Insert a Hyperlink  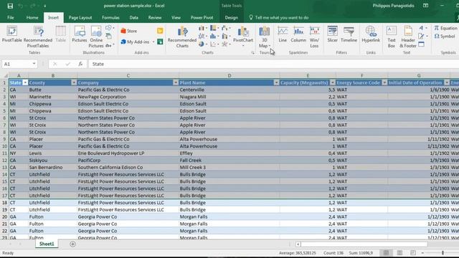coord(371,34)
